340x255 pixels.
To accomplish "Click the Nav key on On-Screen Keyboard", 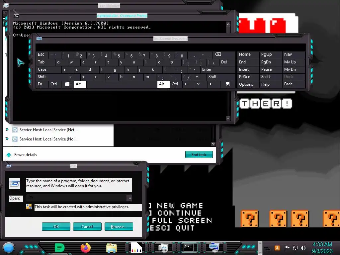I will (294, 54).
